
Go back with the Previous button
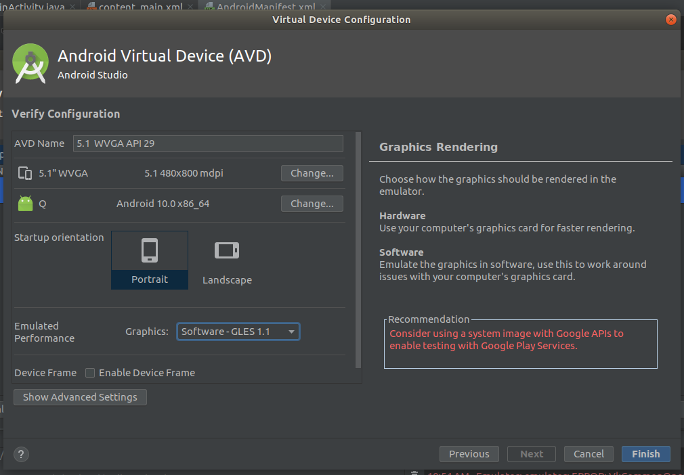tap(469, 453)
